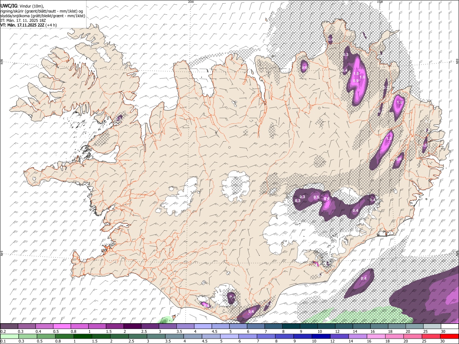Click the '1.3' snowfall value on the map
The width and height of the screenshot is (459, 344).
389,138
